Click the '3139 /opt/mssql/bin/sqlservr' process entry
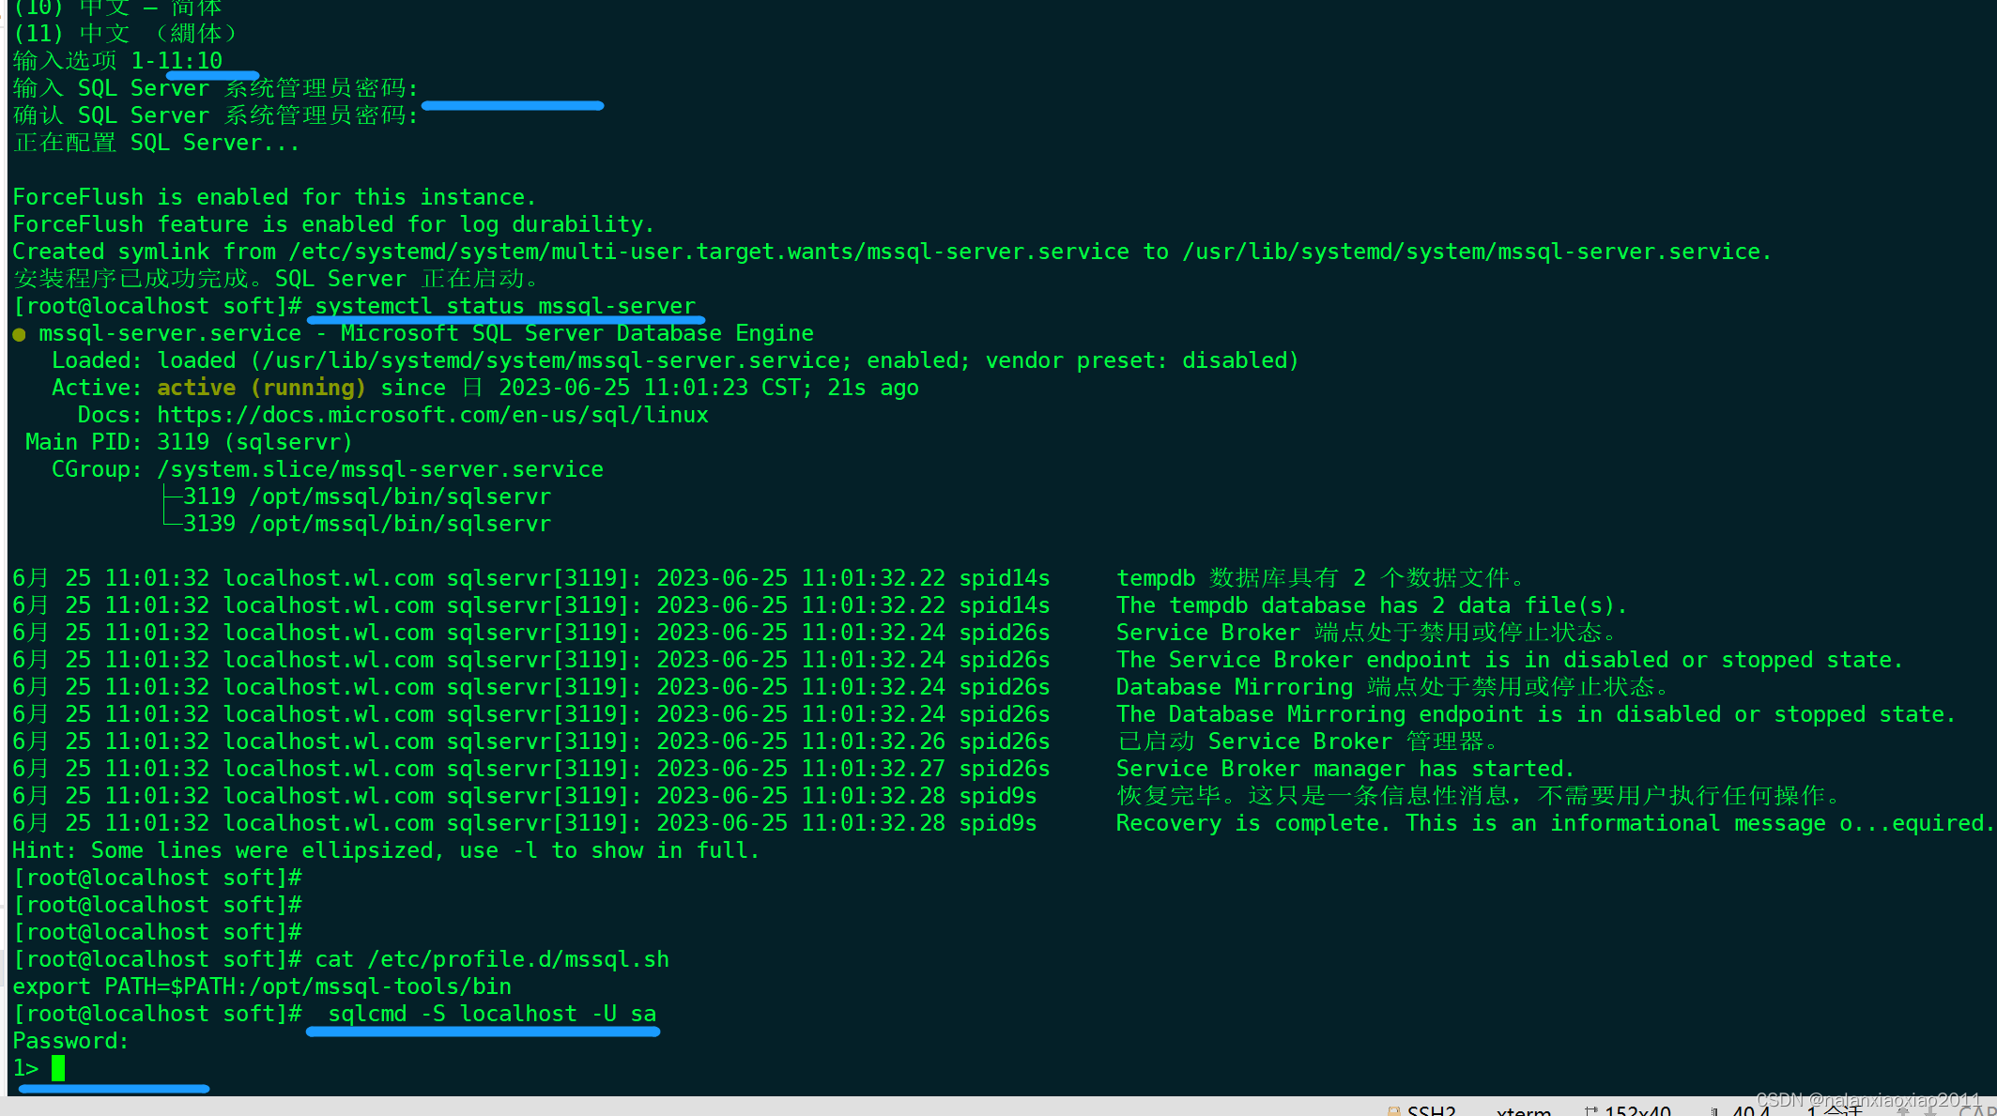1997x1116 pixels. point(367,524)
